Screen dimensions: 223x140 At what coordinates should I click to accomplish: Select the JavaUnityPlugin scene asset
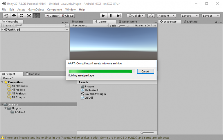point(93,94)
